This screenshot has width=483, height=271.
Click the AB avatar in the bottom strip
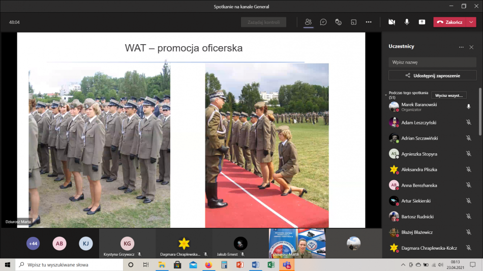click(59, 244)
